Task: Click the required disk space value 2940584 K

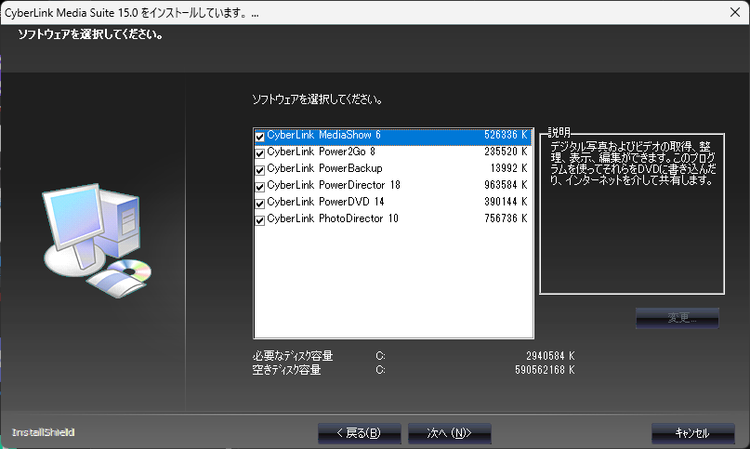Action: pos(550,356)
